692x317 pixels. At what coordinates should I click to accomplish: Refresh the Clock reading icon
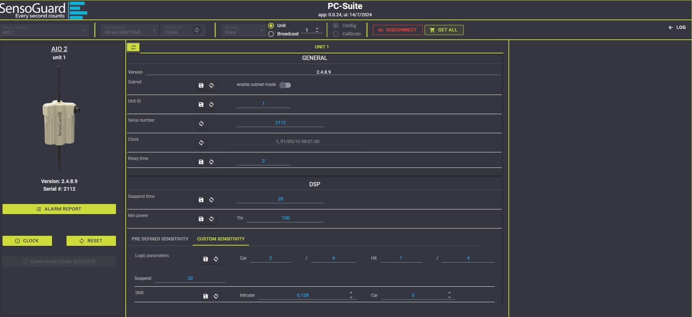[x=201, y=143]
